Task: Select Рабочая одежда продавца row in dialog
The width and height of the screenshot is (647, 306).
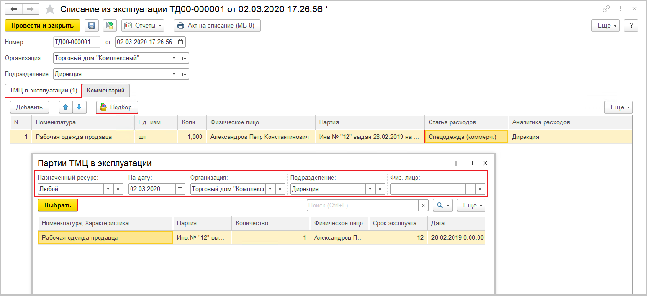Action: click(105, 237)
